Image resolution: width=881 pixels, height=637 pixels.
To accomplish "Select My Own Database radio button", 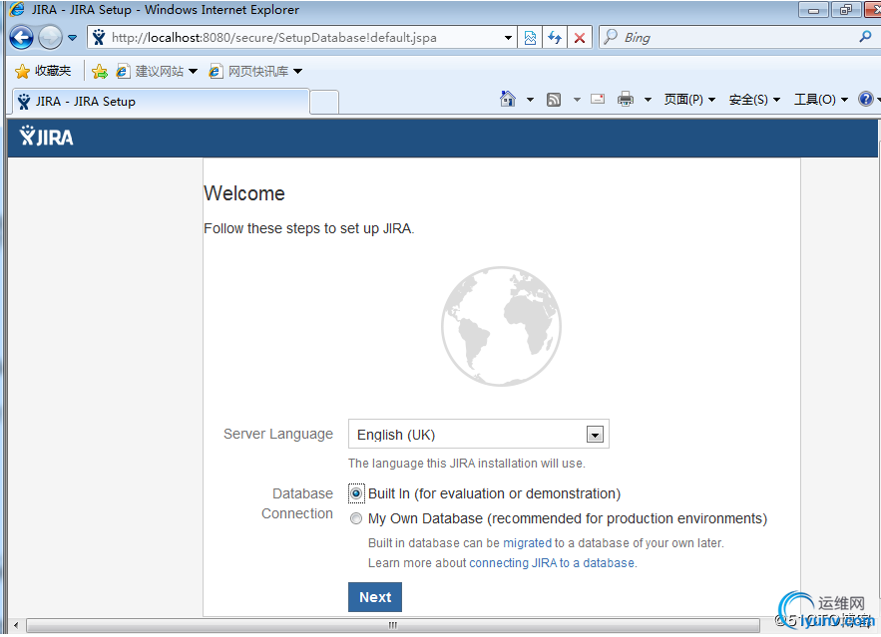I will (356, 518).
